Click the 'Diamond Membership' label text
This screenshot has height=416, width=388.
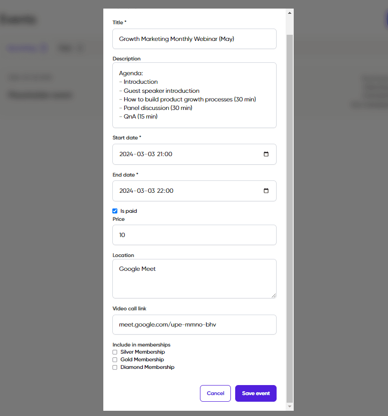[147, 367]
